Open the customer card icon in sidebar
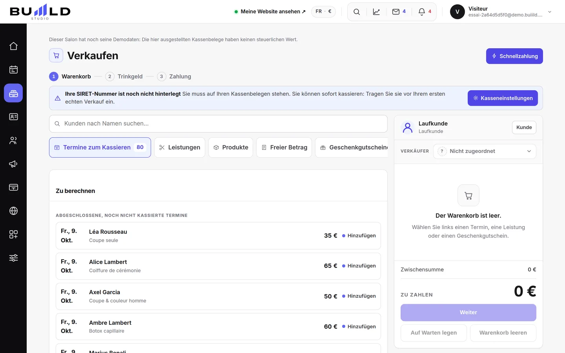The image size is (565, 353). [x=13, y=116]
